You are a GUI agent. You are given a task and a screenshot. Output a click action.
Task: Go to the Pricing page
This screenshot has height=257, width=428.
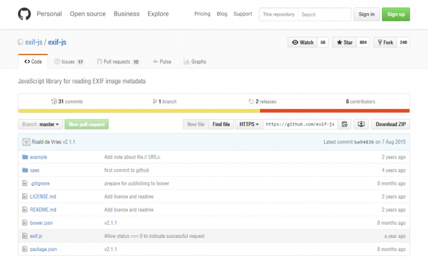[202, 14]
